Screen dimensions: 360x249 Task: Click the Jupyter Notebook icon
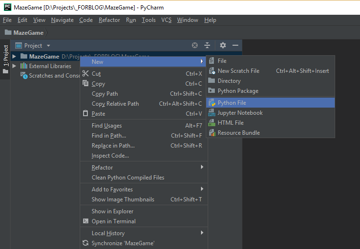tap(212, 113)
